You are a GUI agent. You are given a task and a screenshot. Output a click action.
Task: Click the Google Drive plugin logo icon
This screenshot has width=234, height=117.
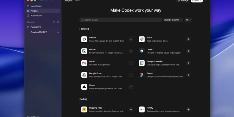84,75
